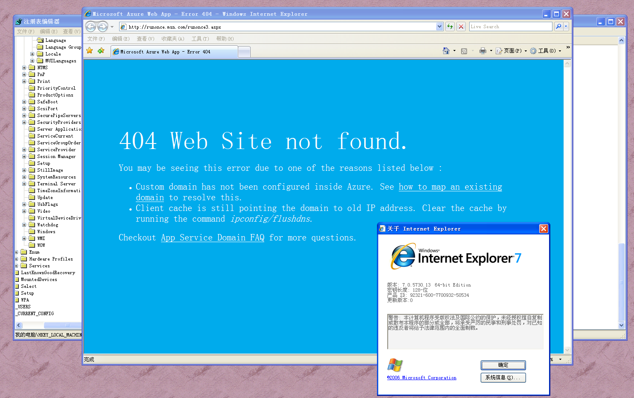Click the Home page icon
The image size is (634, 398).
pos(446,51)
